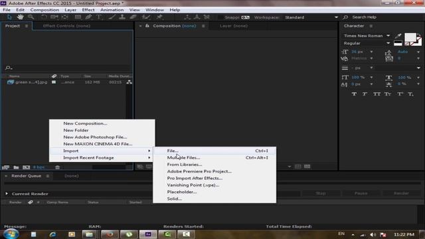The height and width of the screenshot is (239, 425).
Task: Toggle Faux Italic style
Action: [365, 94]
